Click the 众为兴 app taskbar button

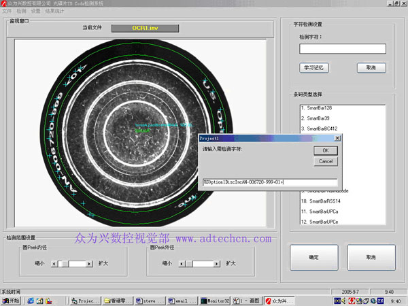pyautogui.click(x=279, y=300)
